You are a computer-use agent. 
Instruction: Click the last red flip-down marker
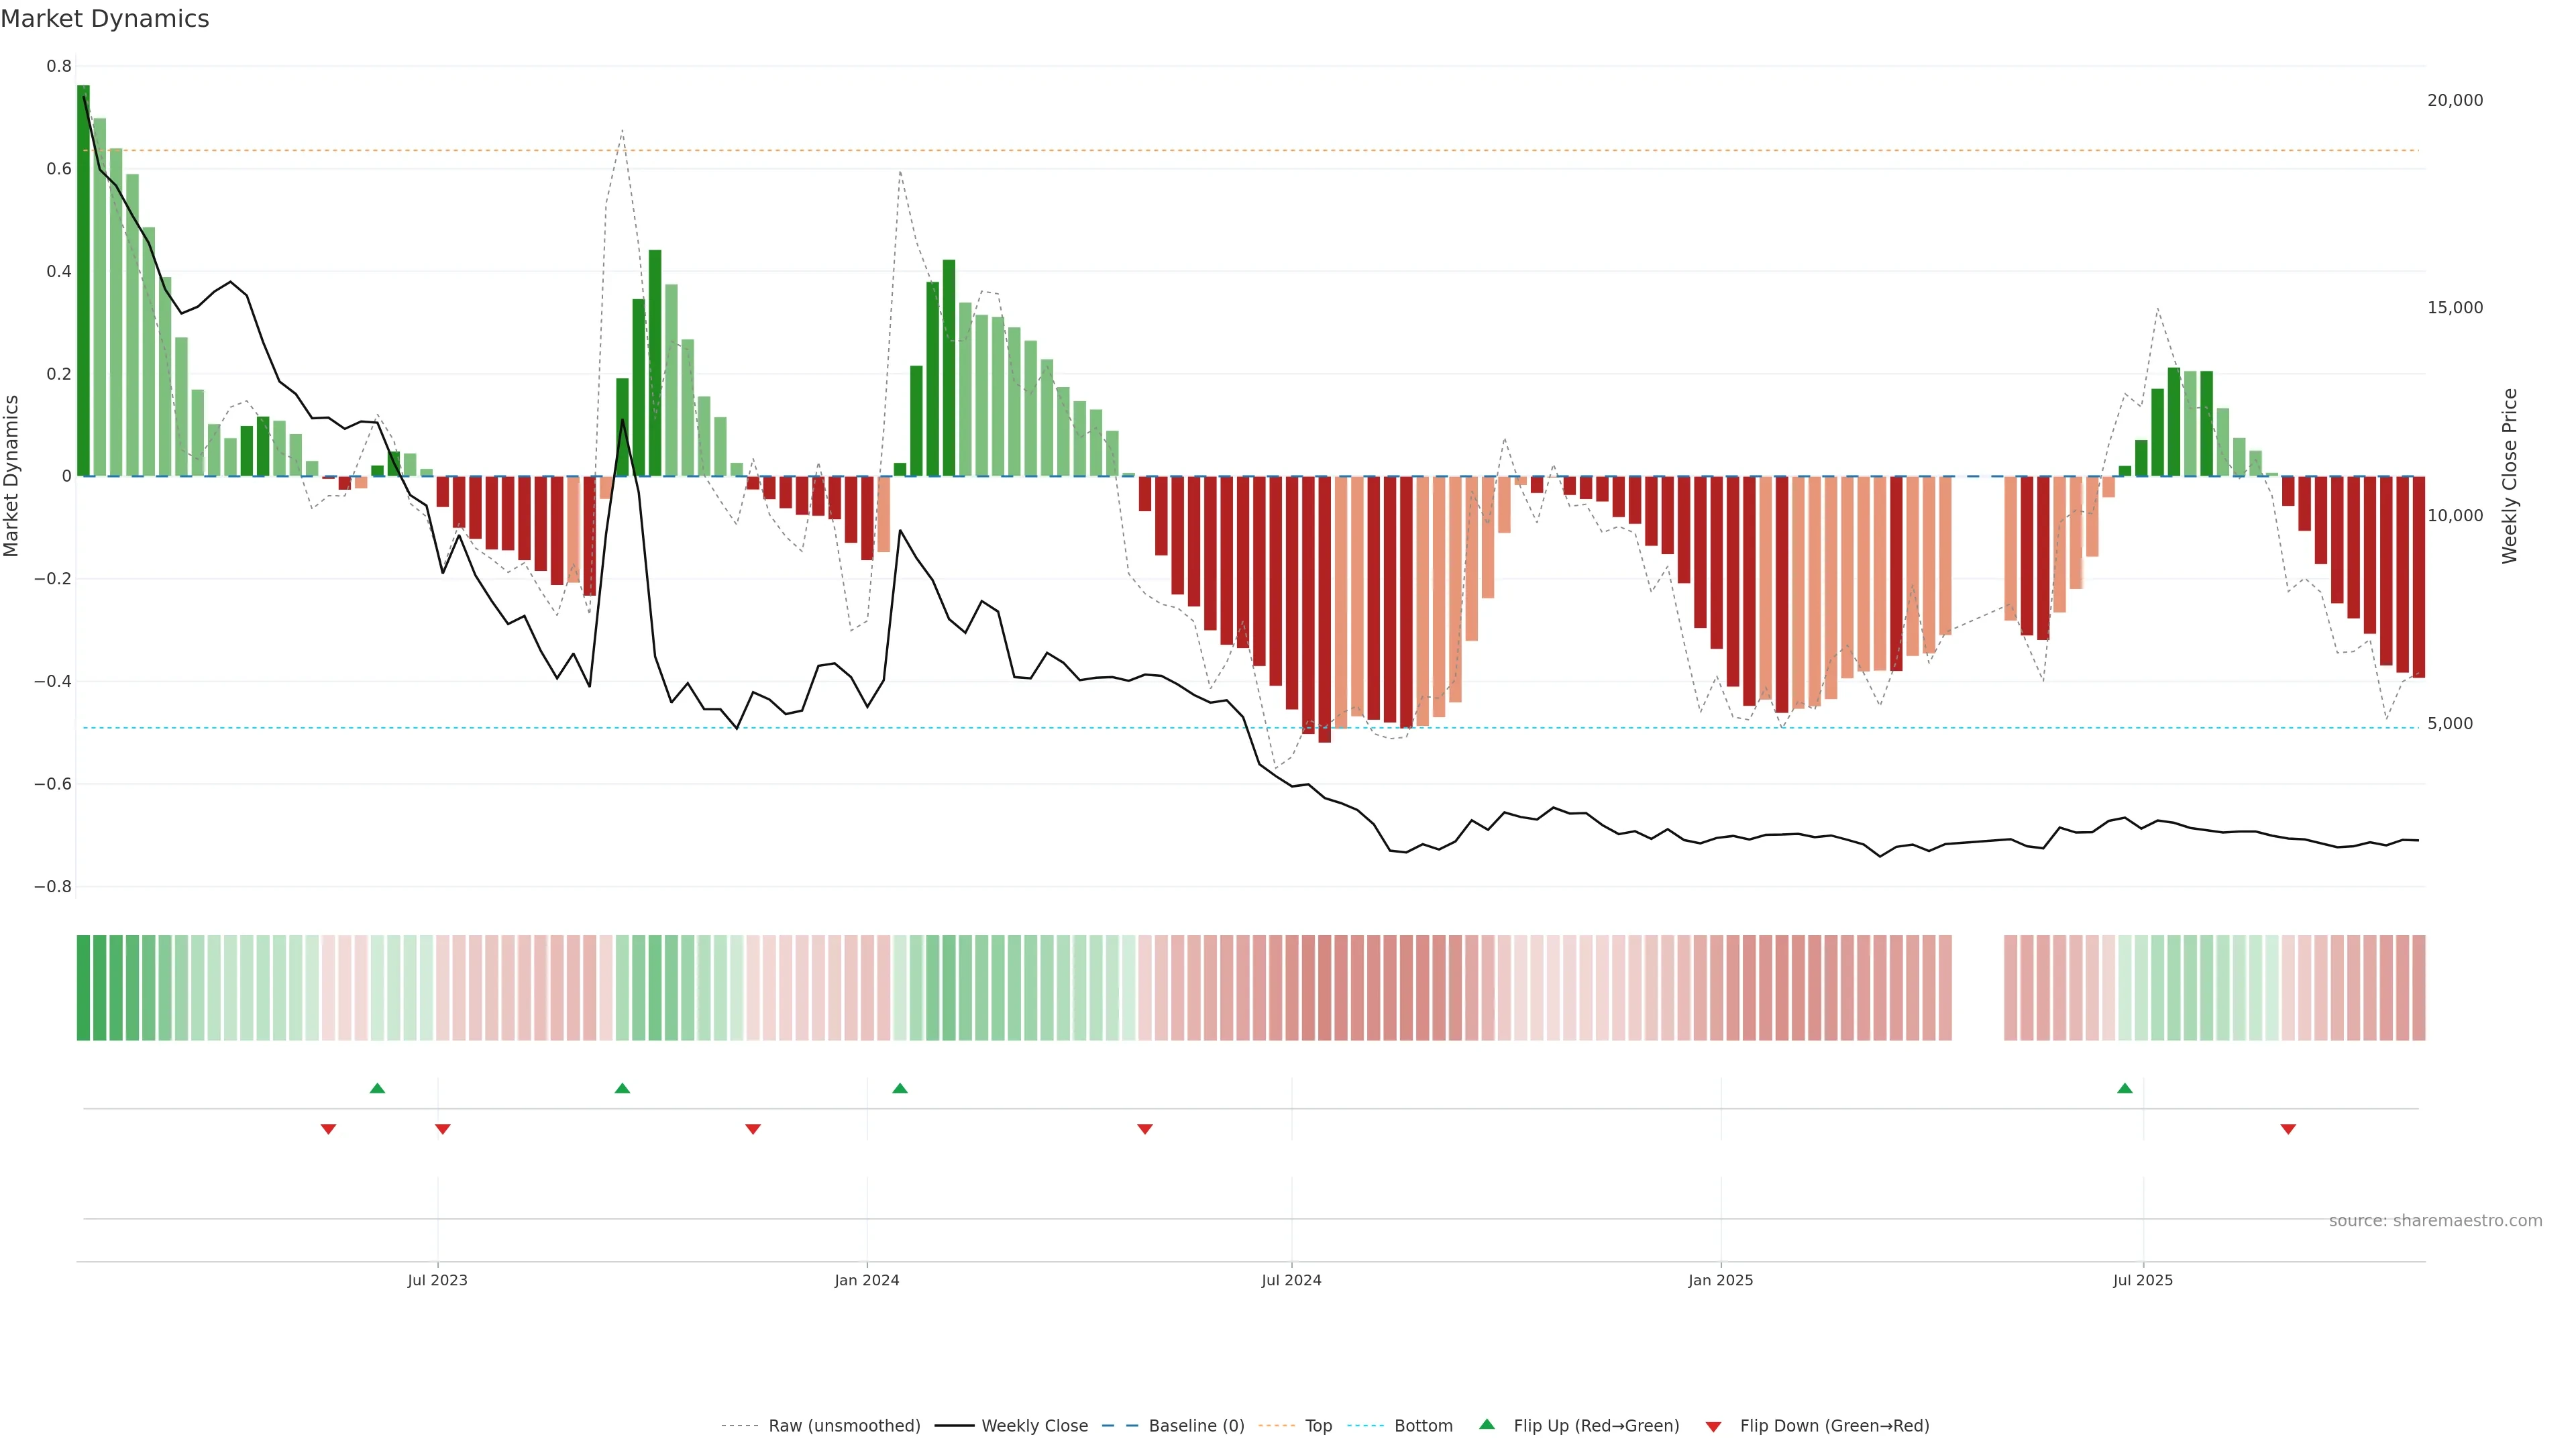tap(2288, 1129)
